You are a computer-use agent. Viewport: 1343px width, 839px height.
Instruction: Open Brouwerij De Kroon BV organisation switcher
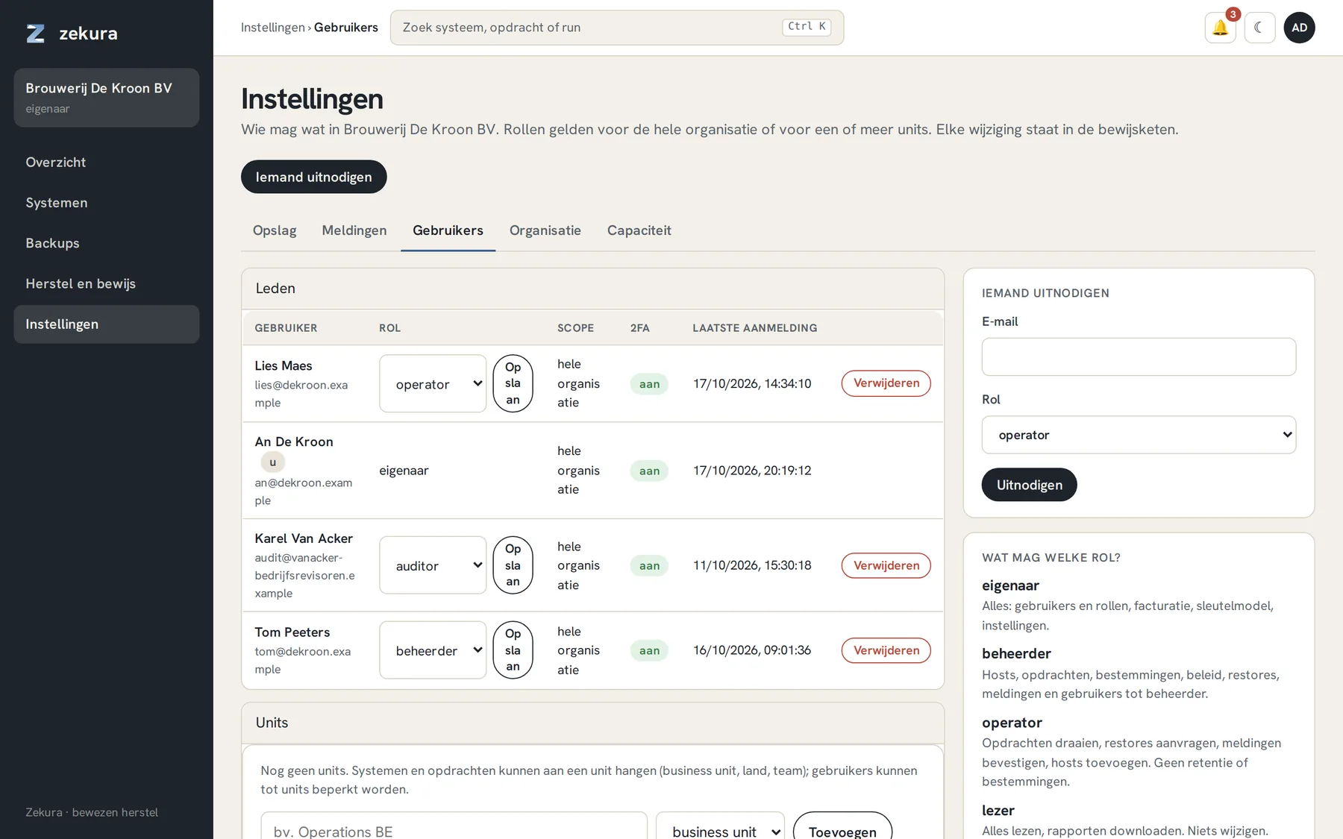(106, 98)
